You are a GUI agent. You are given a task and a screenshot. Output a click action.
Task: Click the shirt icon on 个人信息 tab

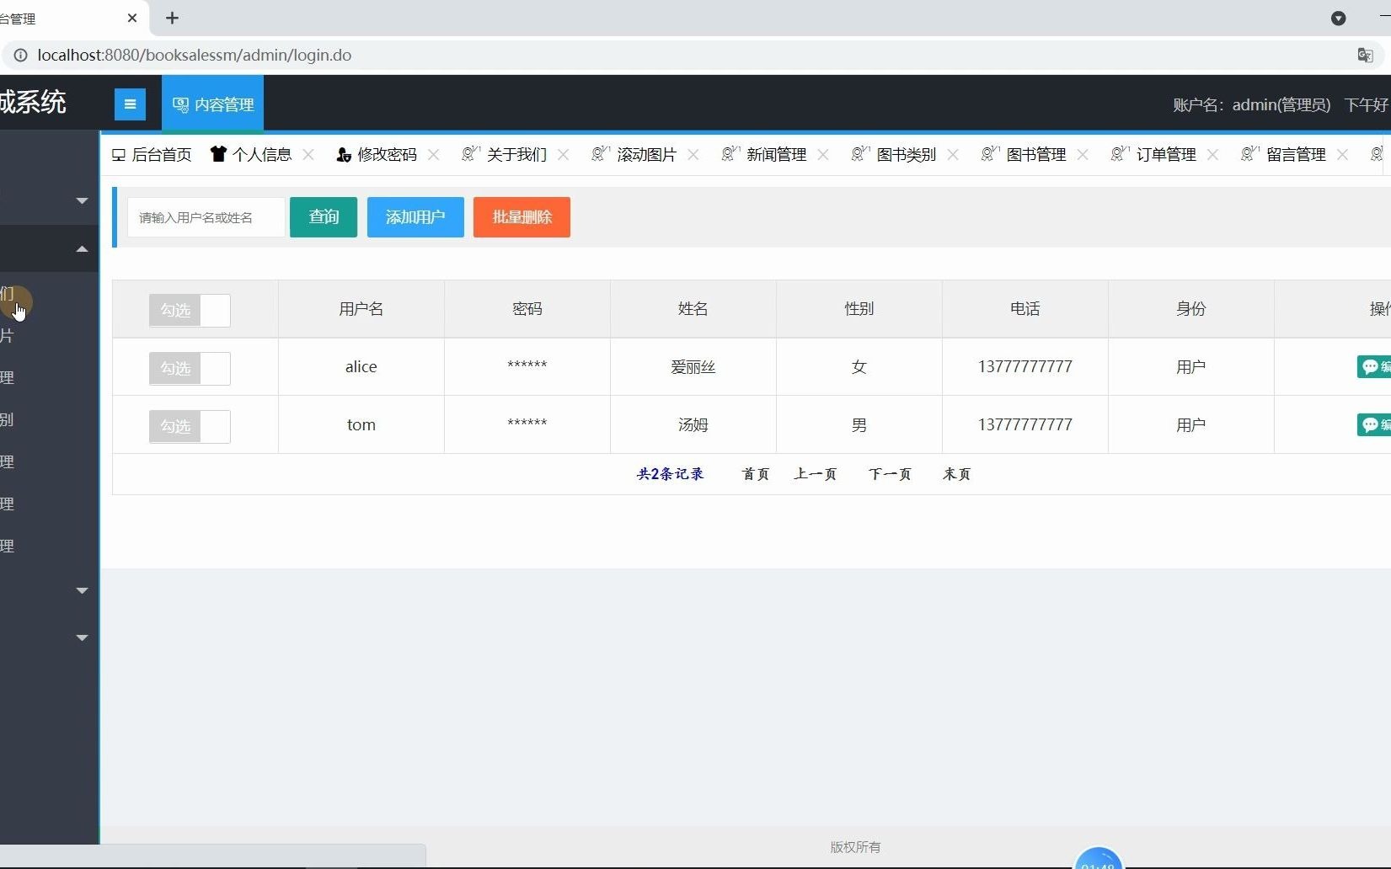217,154
